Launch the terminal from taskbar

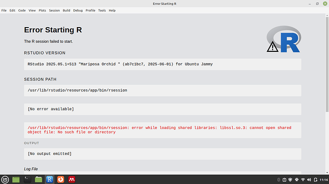[x=27, y=179]
